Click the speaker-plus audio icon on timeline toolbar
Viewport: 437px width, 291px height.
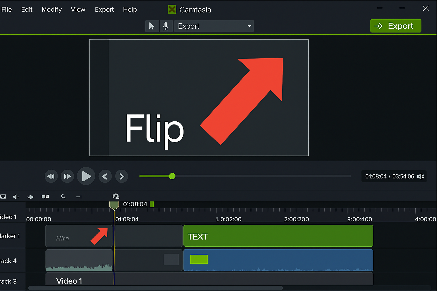tap(16, 197)
